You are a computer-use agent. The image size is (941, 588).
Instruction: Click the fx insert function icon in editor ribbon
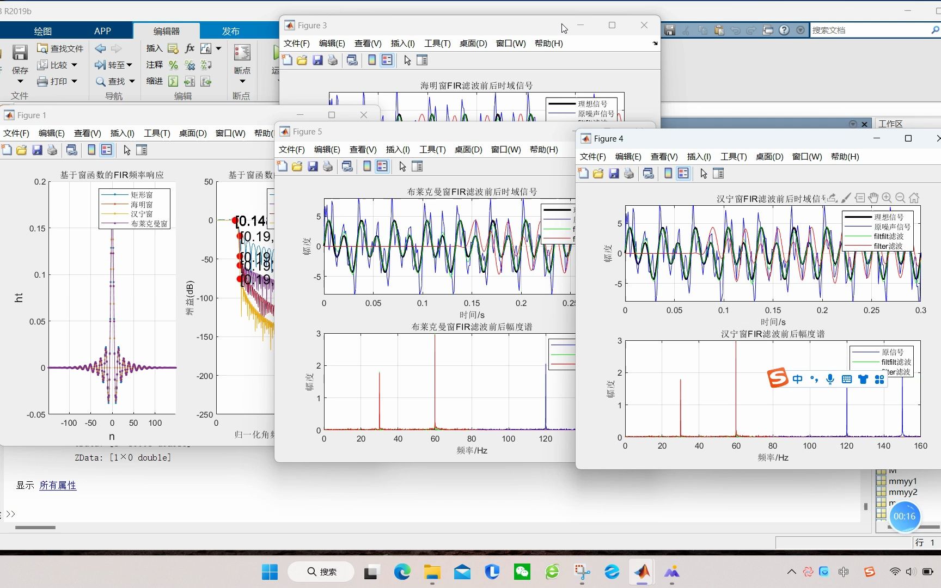(x=190, y=48)
